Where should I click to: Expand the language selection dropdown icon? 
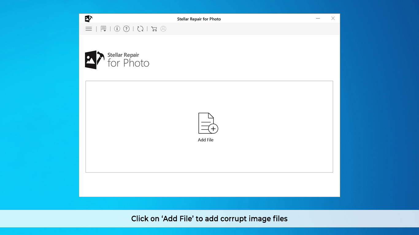click(103, 29)
